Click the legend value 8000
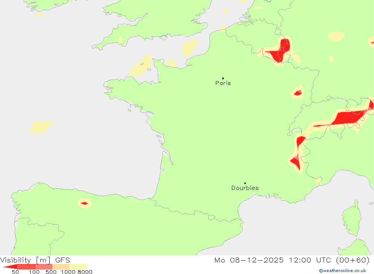The image size is (374, 274). tap(85, 272)
